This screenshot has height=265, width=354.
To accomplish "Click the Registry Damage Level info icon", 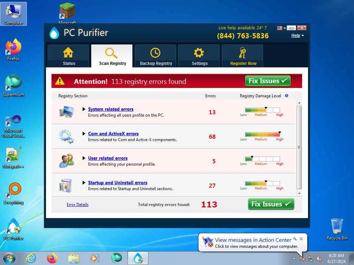I will click(x=287, y=96).
